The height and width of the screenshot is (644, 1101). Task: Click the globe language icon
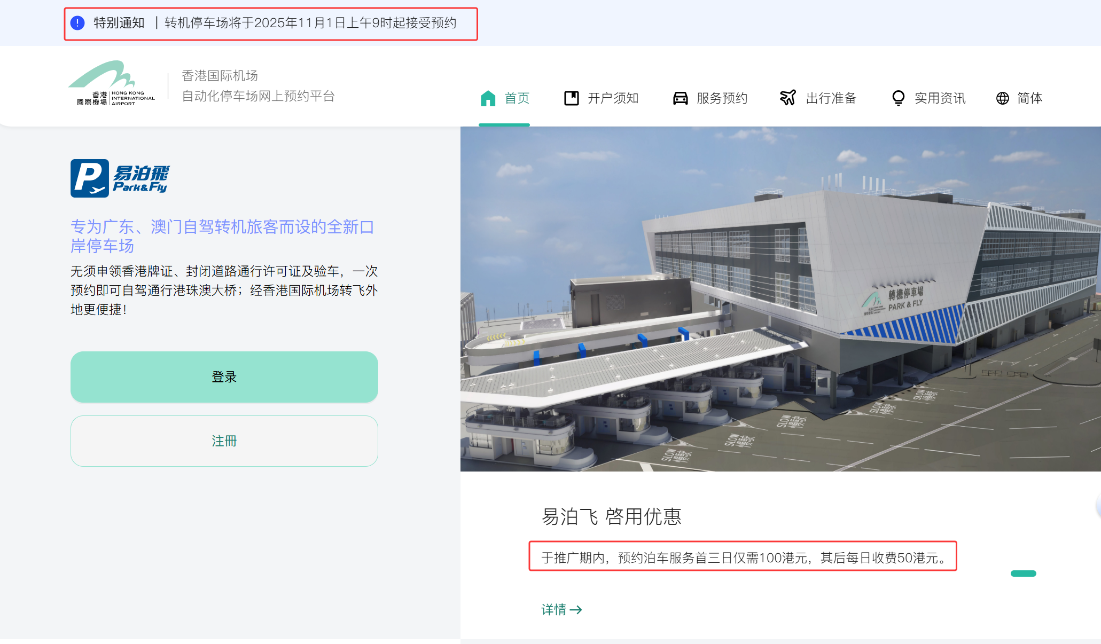[1002, 98]
